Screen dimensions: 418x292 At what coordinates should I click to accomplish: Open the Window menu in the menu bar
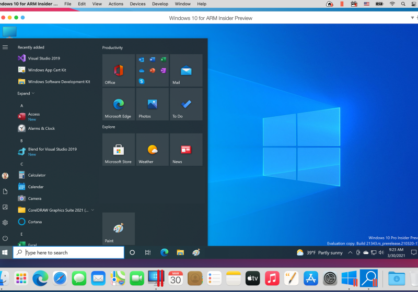[x=182, y=4]
